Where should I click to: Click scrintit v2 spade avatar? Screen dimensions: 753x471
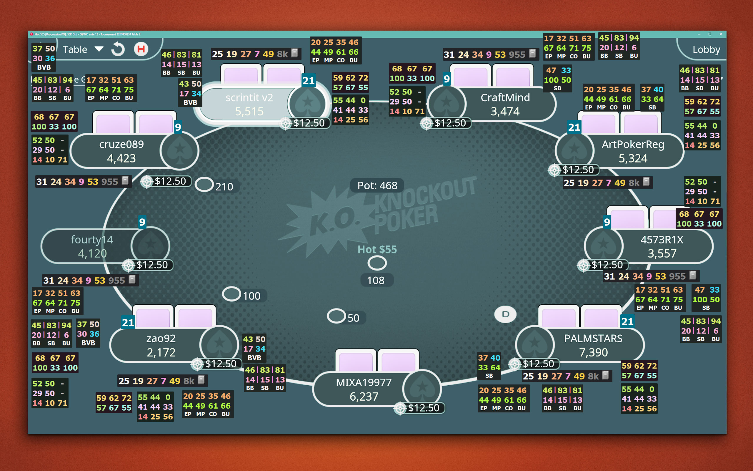pyautogui.click(x=307, y=103)
